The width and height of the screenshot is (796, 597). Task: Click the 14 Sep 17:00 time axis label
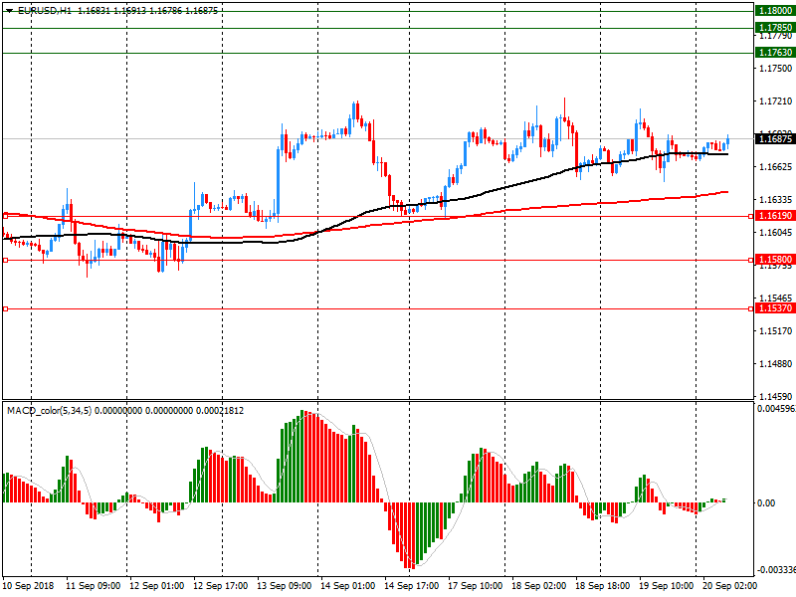412,586
